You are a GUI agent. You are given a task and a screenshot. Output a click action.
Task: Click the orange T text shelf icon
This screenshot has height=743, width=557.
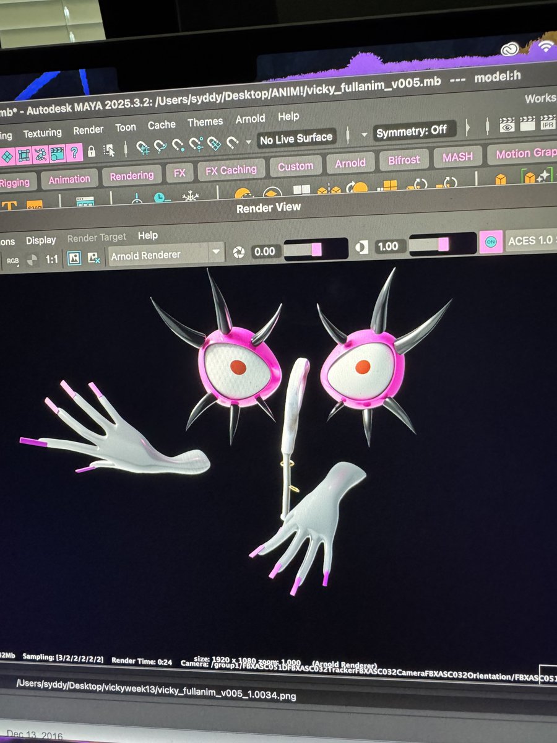click(9, 206)
